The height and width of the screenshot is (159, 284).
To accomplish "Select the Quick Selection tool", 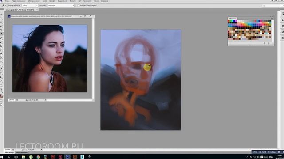I will pos(1,26).
